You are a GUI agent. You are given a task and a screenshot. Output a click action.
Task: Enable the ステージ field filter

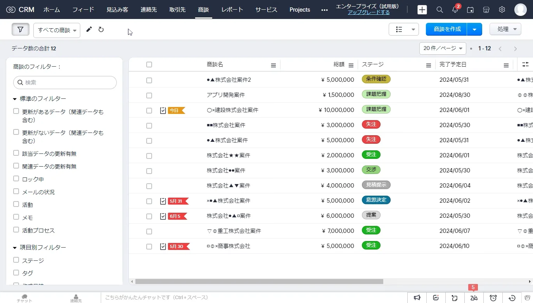(16, 260)
